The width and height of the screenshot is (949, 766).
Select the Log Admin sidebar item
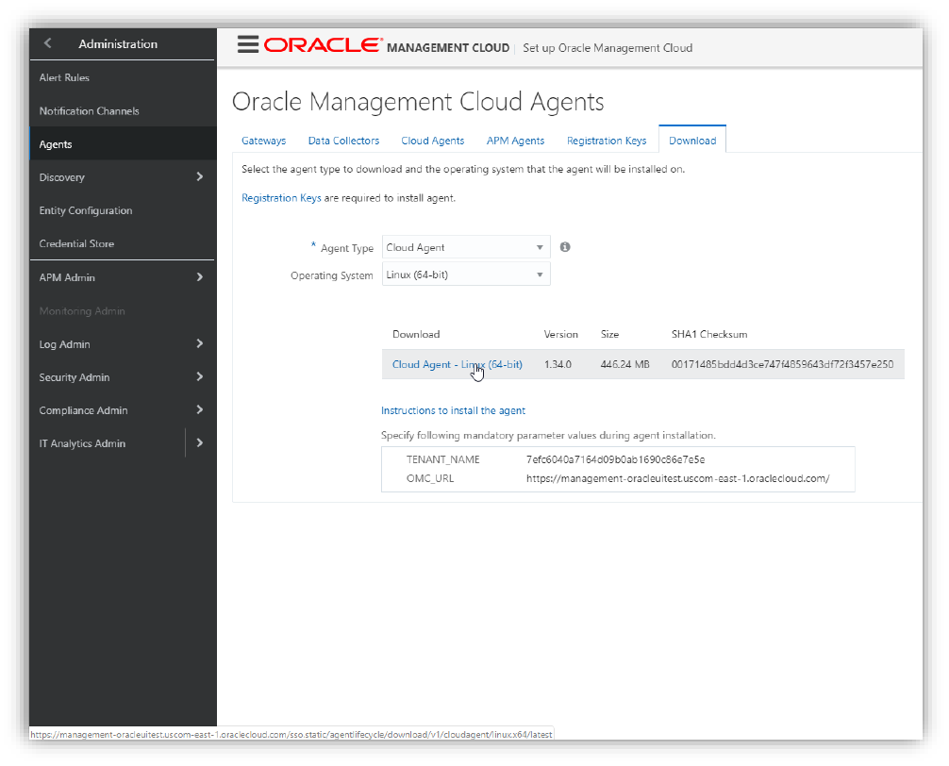point(64,344)
